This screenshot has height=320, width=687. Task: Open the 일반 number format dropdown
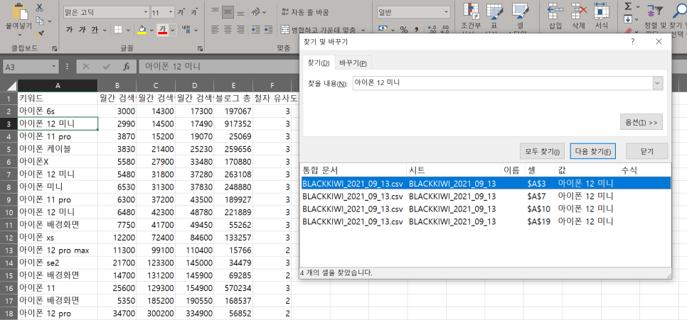tap(446, 12)
